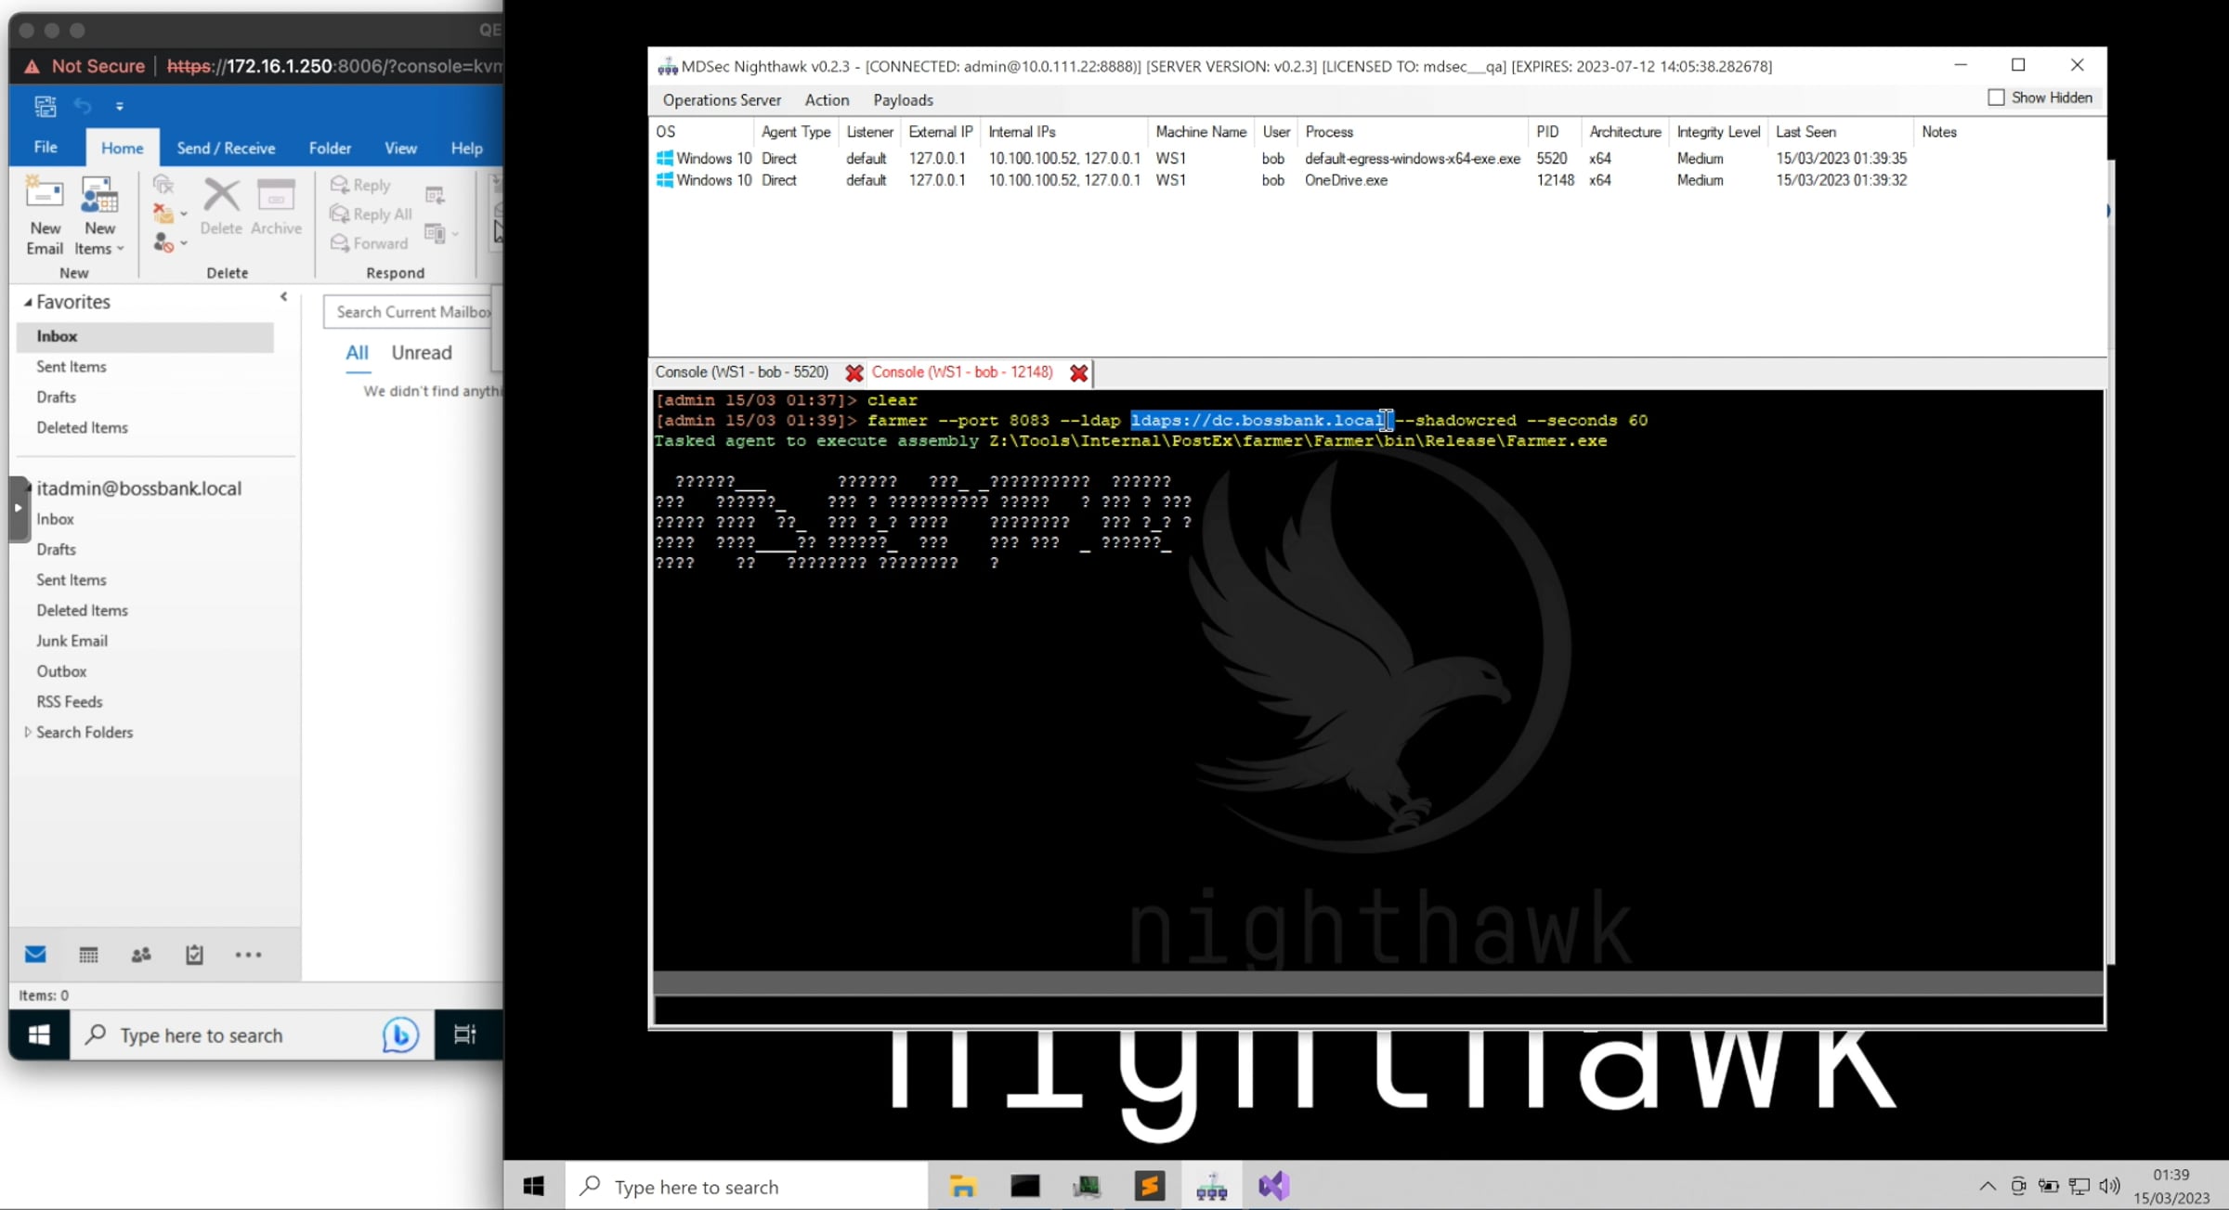The image size is (2229, 1210).
Task: Switch to Mail view in Outlook navigation bar
Action: 35,955
